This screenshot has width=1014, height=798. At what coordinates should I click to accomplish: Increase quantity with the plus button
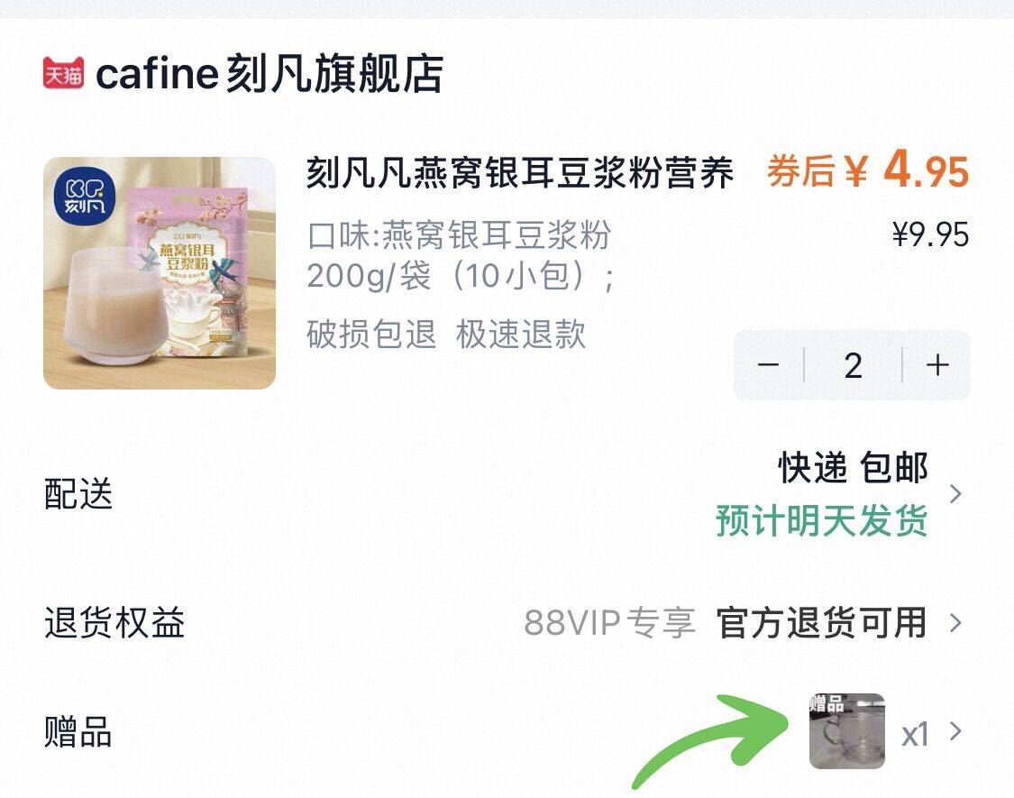click(x=937, y=365)
